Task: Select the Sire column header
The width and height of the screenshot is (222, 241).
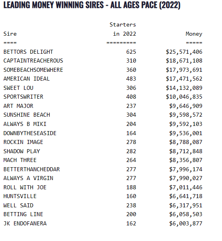Action: click(x=10, y=34)
